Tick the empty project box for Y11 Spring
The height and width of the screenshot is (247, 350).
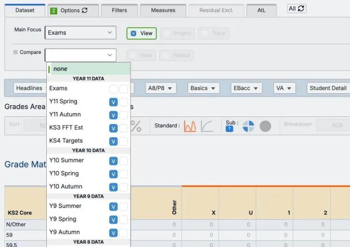[123, 102]
